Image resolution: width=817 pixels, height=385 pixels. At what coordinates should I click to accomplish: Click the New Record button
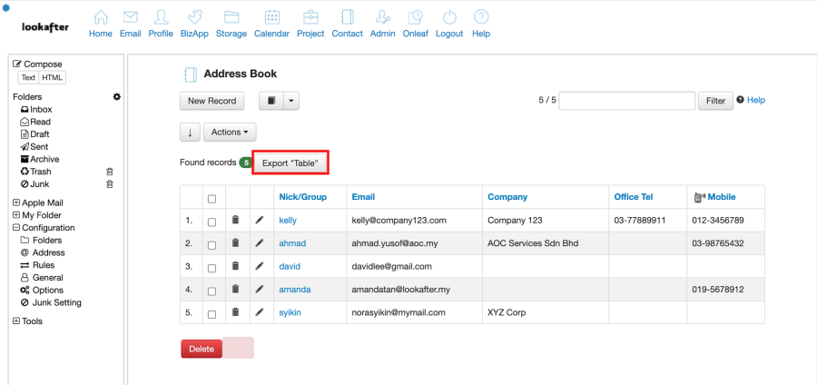212,101
